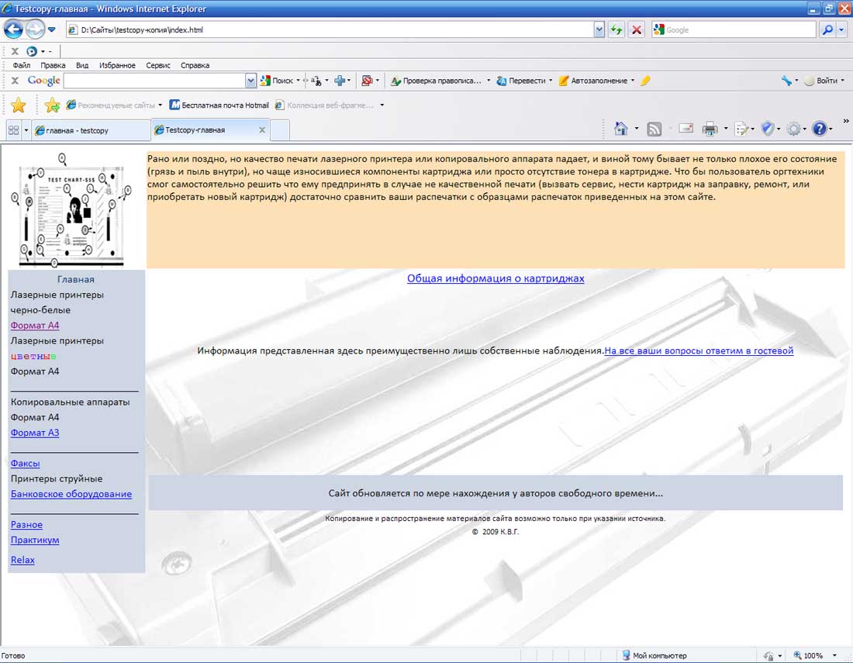This screenshot has height=663, width=853.
Task: Click the Help question mark icon
Action: point(820,129)
